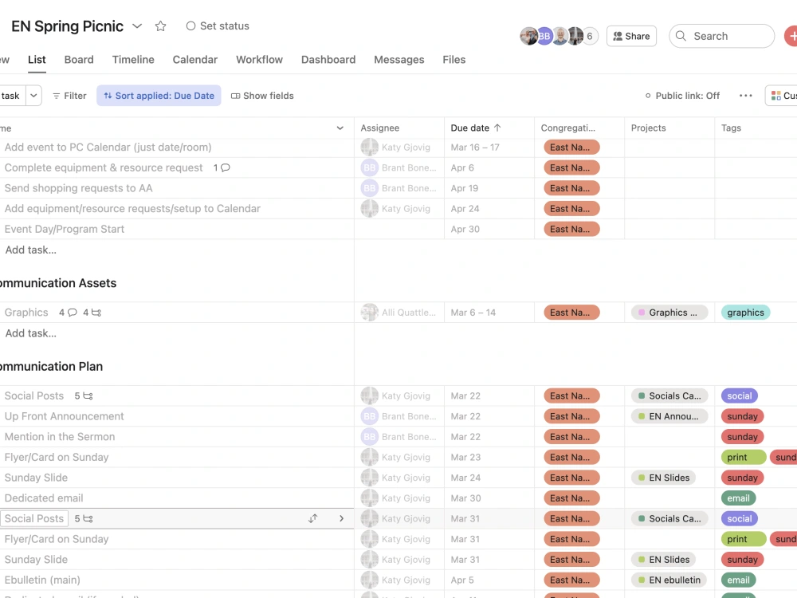Select the green print tag pill
This screenshot has width=797, height=598.
[742, 457]
